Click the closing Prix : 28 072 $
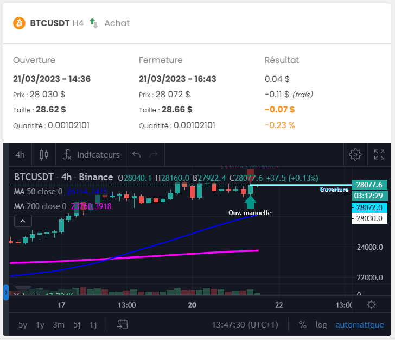The width and height of the screenshot is (395, 340). 164,95
